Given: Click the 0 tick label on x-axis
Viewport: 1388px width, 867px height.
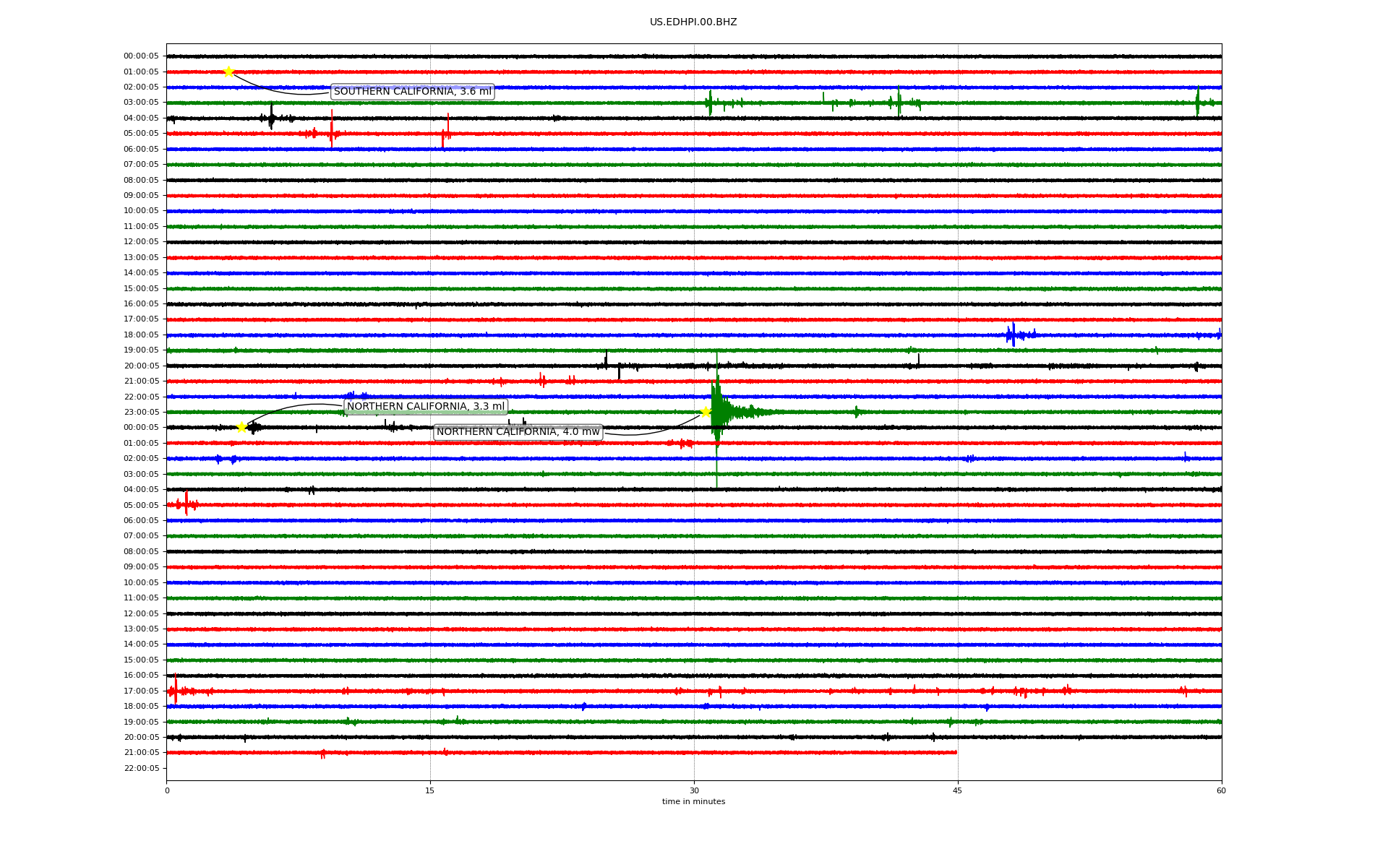Looking at the screenshot, I should [x=167, y=790].
